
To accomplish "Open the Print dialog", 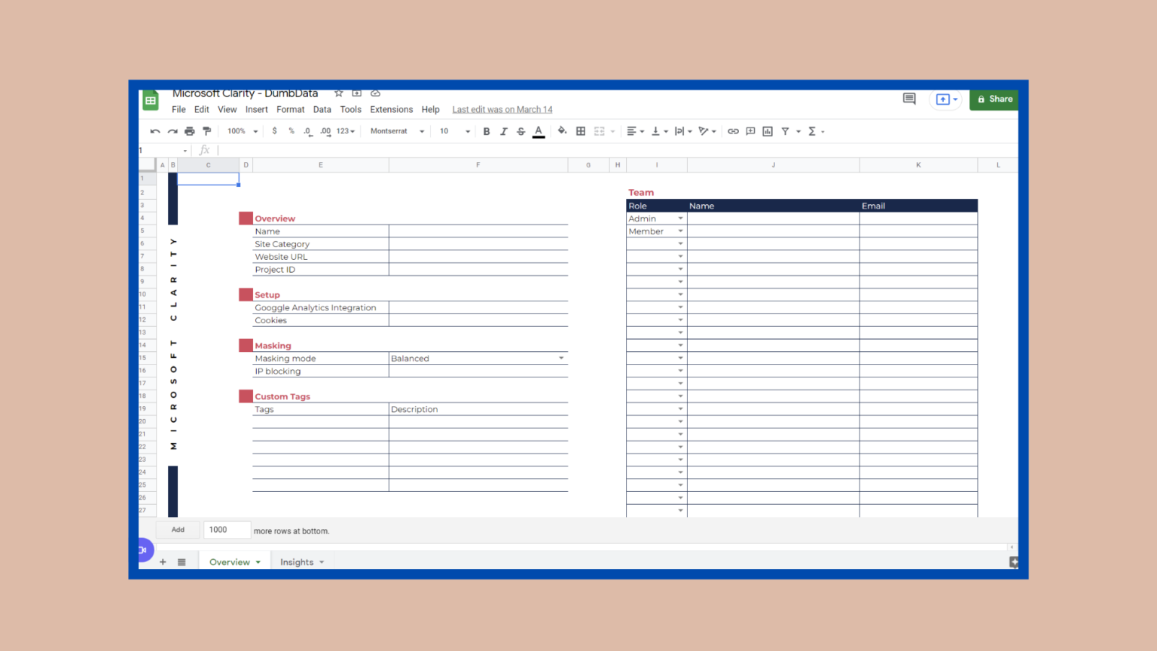I will pos(189,131).
